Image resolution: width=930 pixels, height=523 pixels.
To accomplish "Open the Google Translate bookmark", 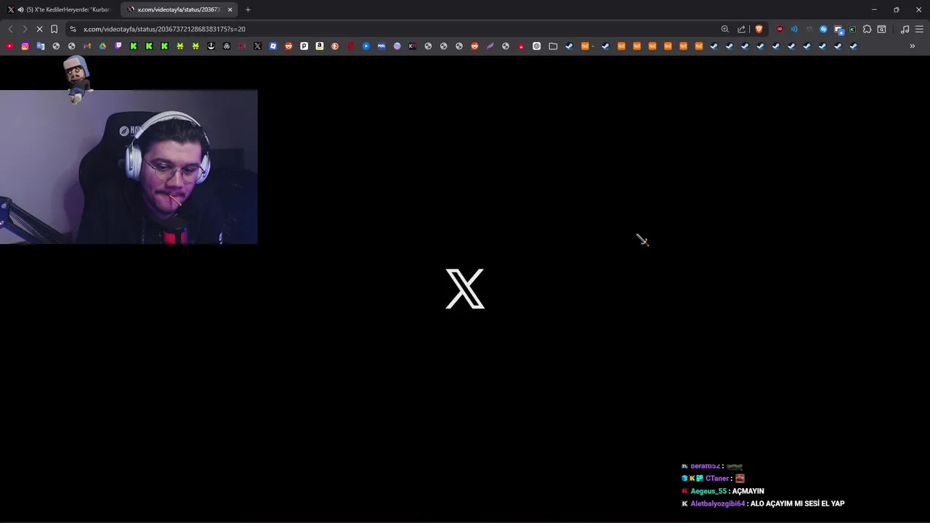I will pos(40,46).
